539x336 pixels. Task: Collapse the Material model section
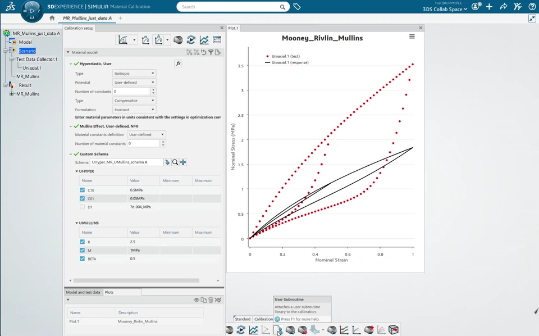click(68, 52)
